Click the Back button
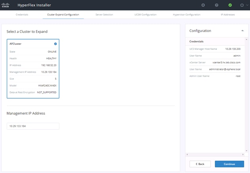 point(200,164)
